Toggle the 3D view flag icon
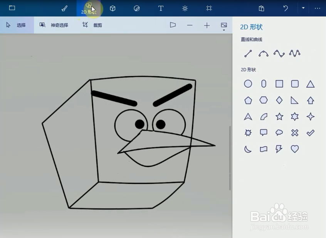The width and height of the screenshot is (326, 238). [173, 25]
